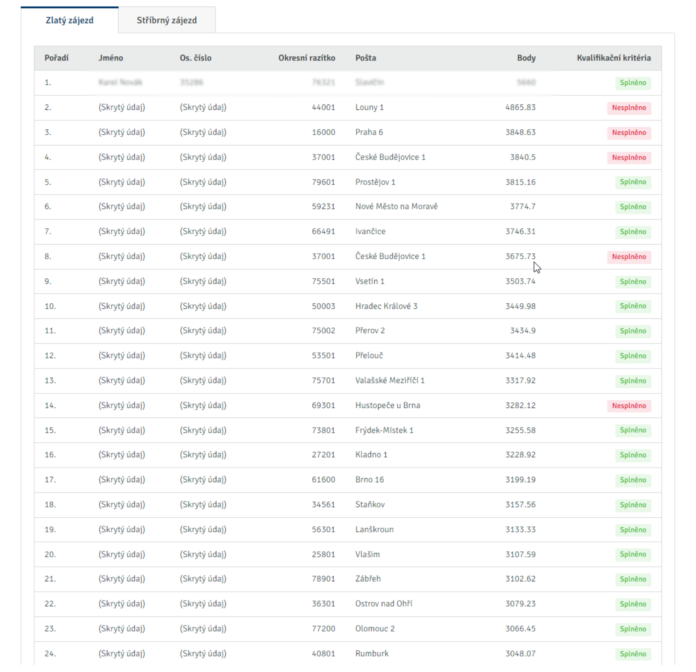Click the Nesplněno badge for Hustopeče u Brna

point(629,406)
